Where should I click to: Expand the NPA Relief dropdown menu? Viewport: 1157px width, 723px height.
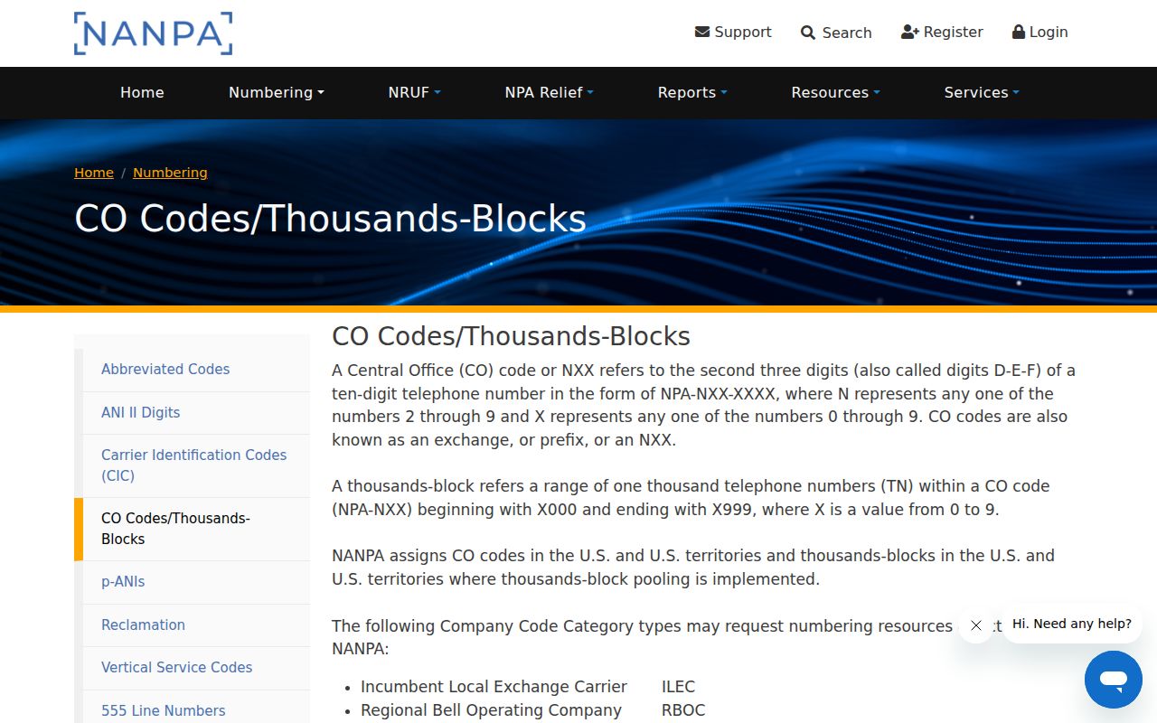click(549, 92)
